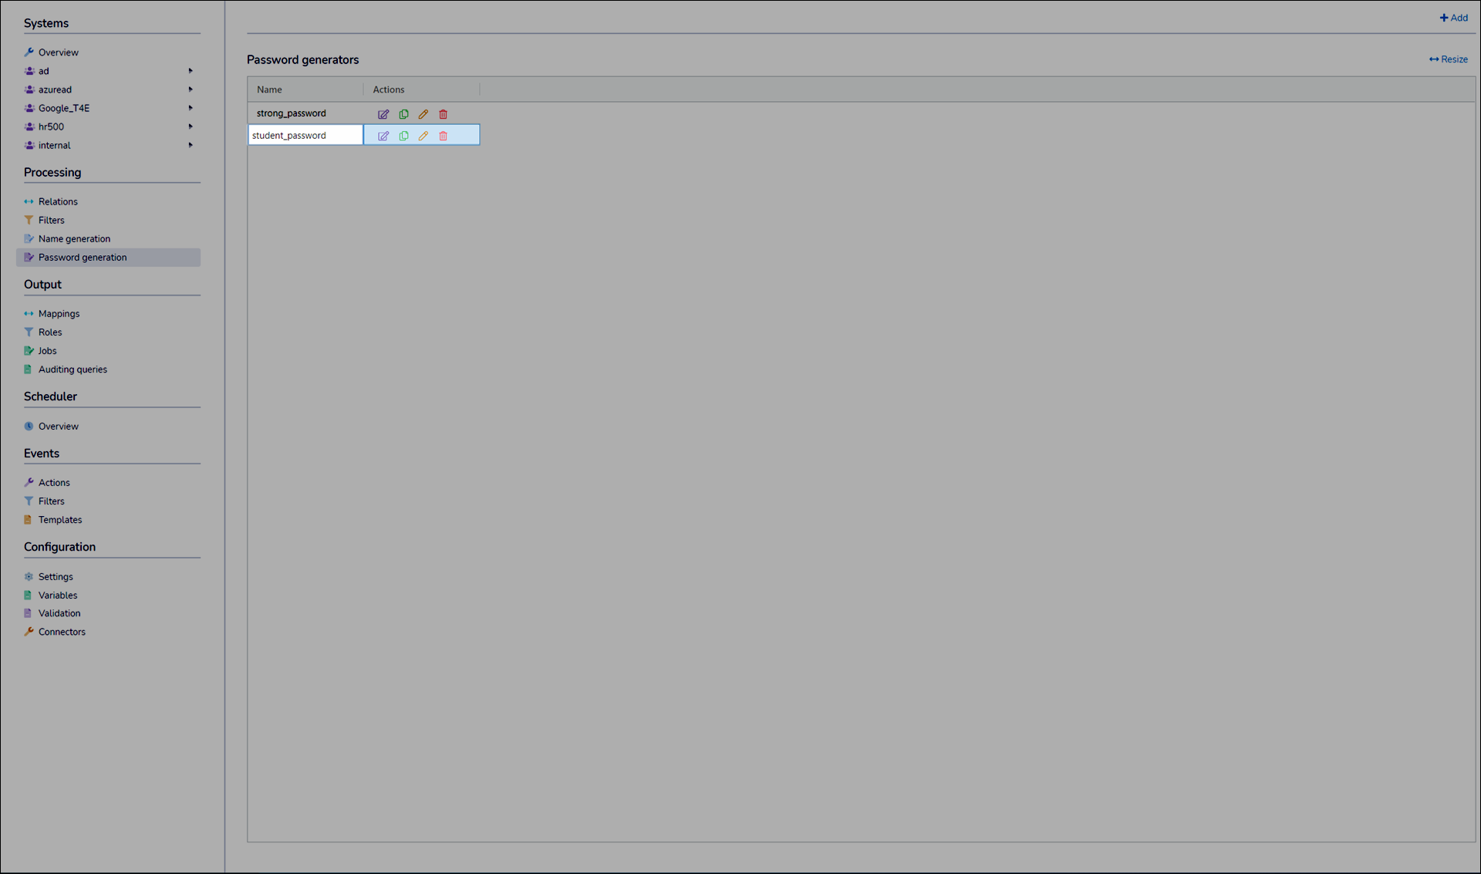Click the Resize link
1481x874 pixels.
click(x=1449, y=59)
